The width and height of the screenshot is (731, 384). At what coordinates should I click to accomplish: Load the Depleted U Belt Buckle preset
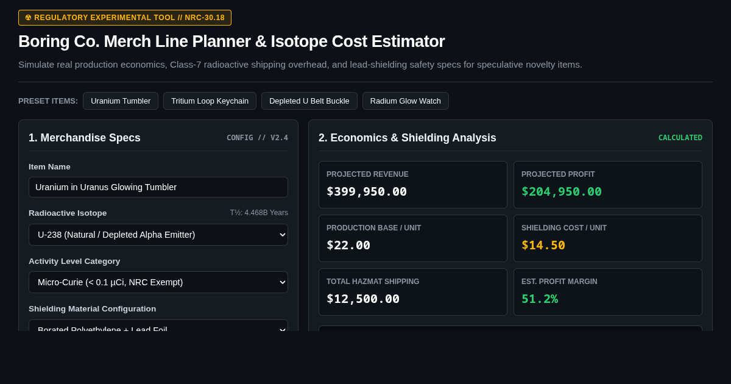[x=309, y=101]
